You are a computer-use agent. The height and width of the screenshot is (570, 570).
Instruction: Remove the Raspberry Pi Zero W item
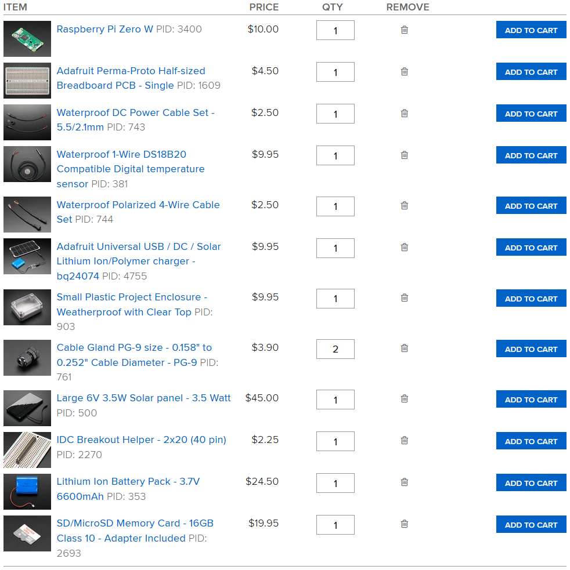click(404, 30)
